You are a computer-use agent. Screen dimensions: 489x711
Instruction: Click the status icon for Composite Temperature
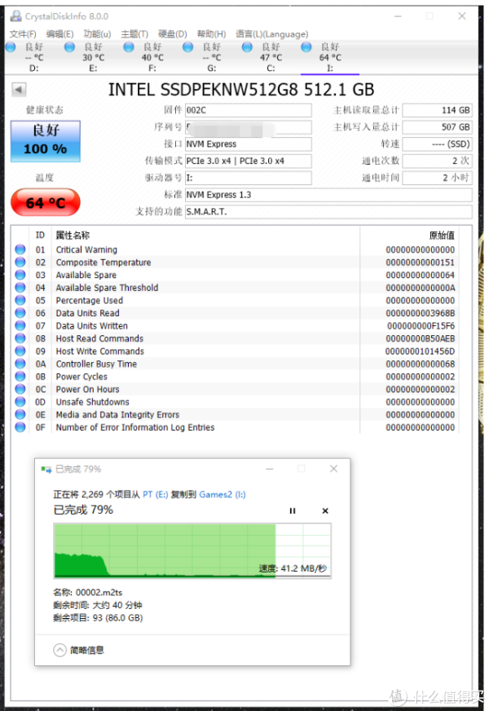pyautogui.click(x=20, y=262)
